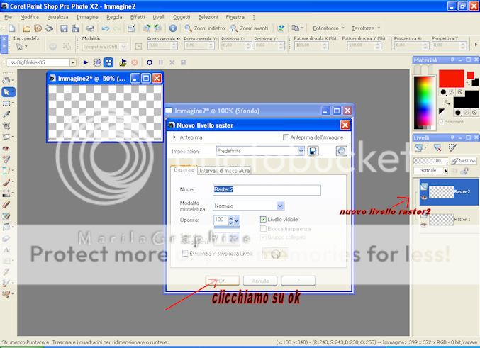Select the Eraser tool

(x=6, y=204)
